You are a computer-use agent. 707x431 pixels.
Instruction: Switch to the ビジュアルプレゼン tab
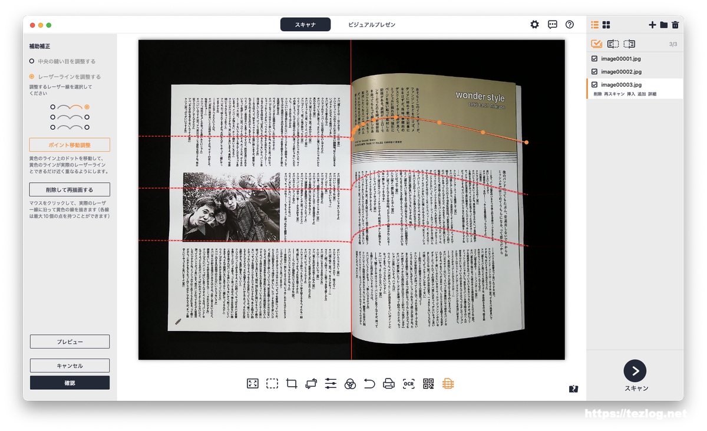pyautogui.click(x=371, y=25)
